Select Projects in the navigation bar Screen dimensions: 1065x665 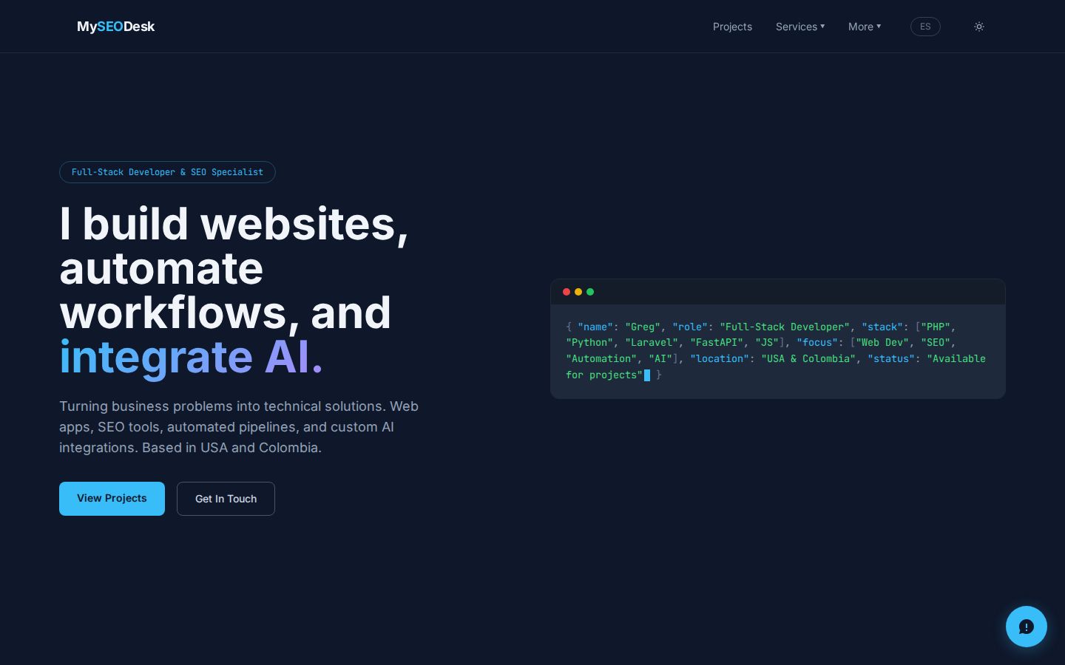click(x=732, y=27)
